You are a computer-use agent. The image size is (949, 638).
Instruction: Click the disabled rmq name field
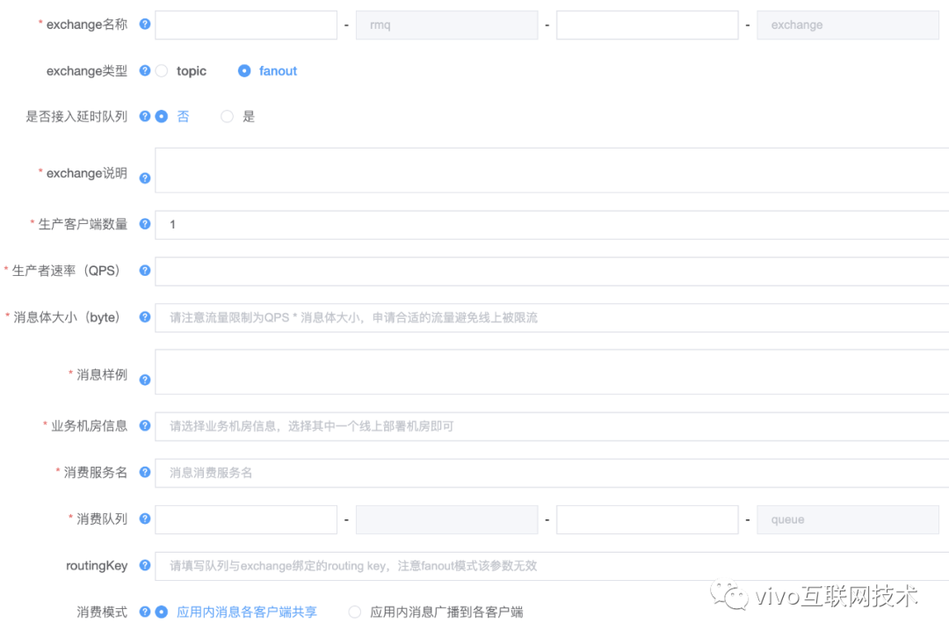pos(446,25)
